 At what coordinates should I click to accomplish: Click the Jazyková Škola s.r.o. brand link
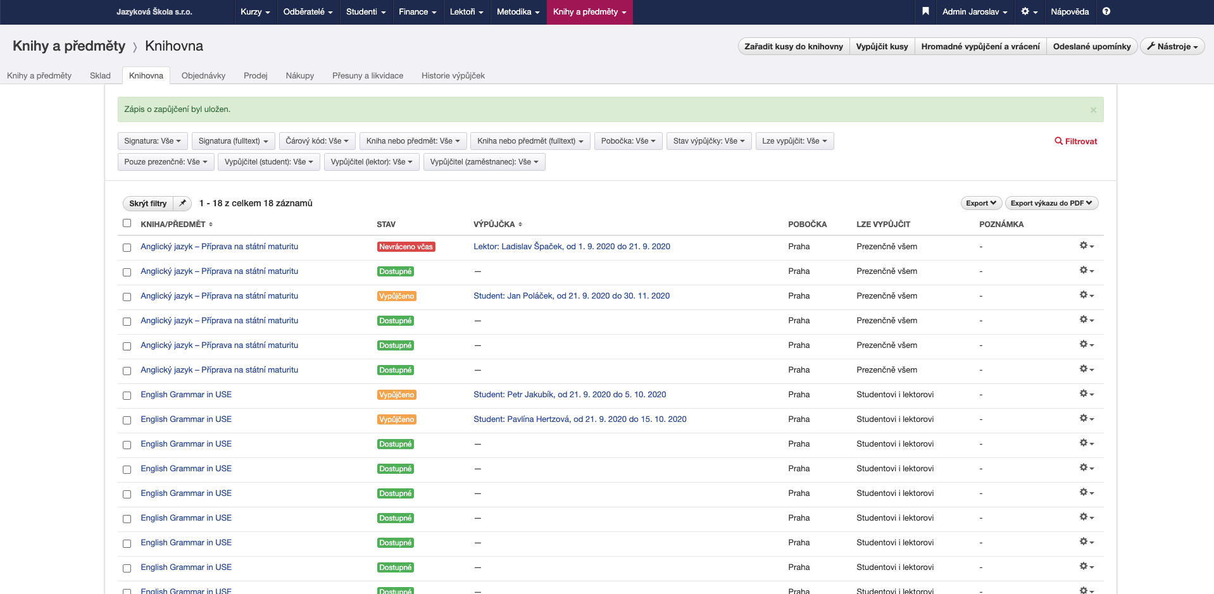tap(154, 11)
